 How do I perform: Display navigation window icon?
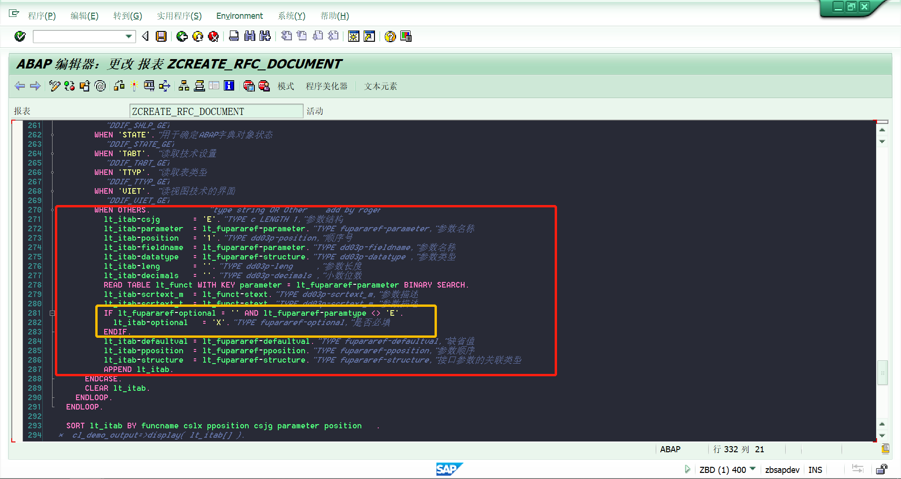click(x=199, y=86)
